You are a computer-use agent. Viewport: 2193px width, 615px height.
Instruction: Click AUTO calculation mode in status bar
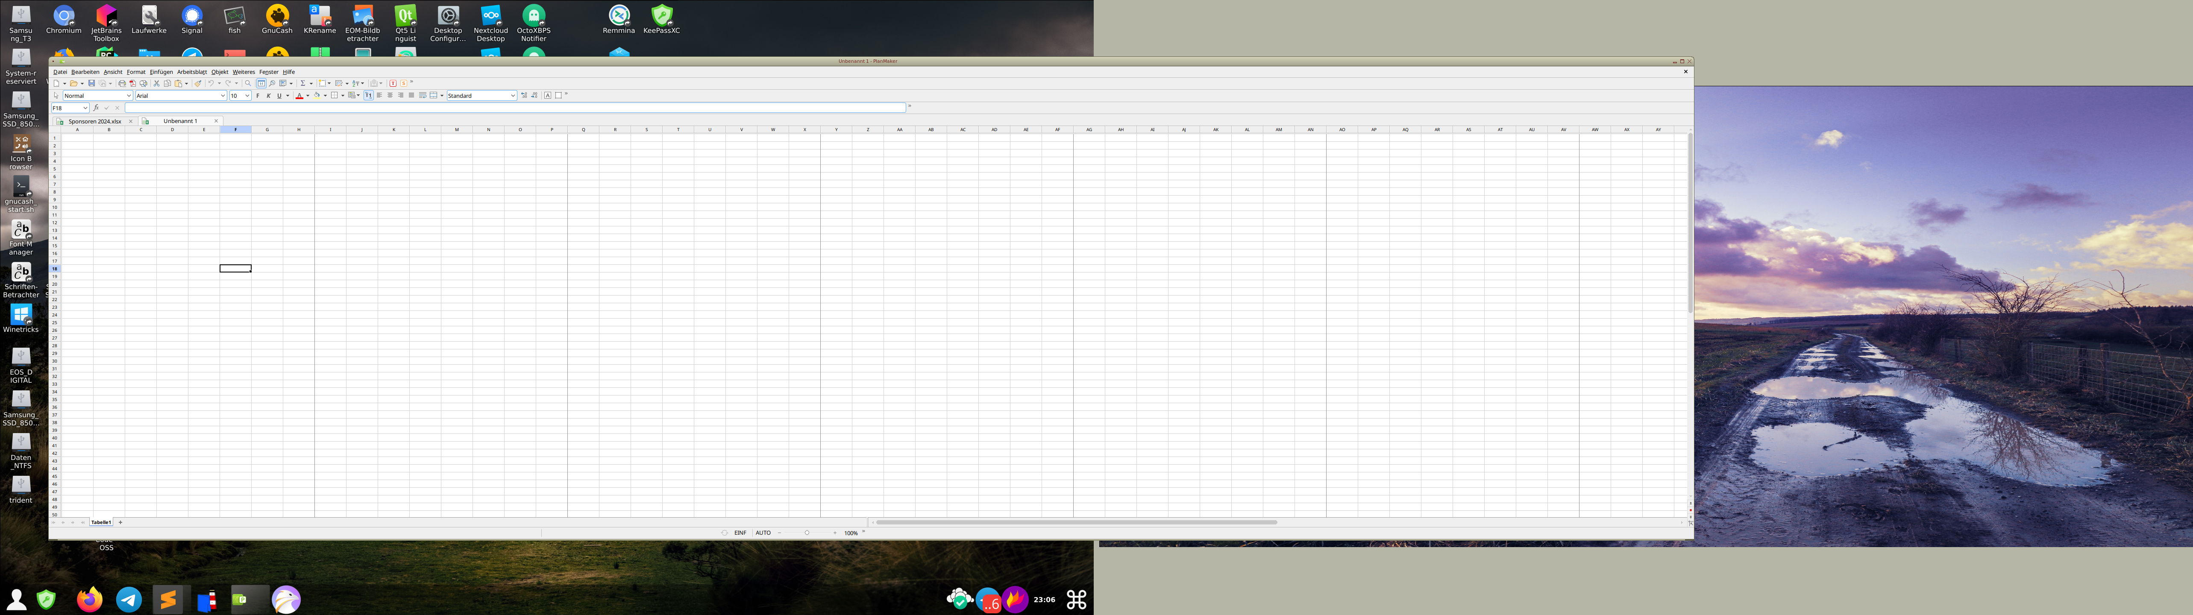point(763,533)
